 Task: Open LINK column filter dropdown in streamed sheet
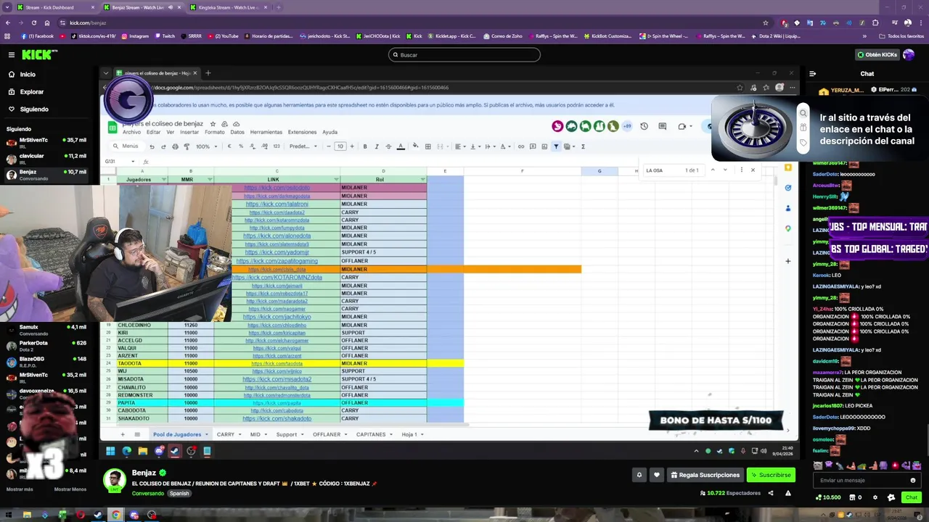[336, 179]
